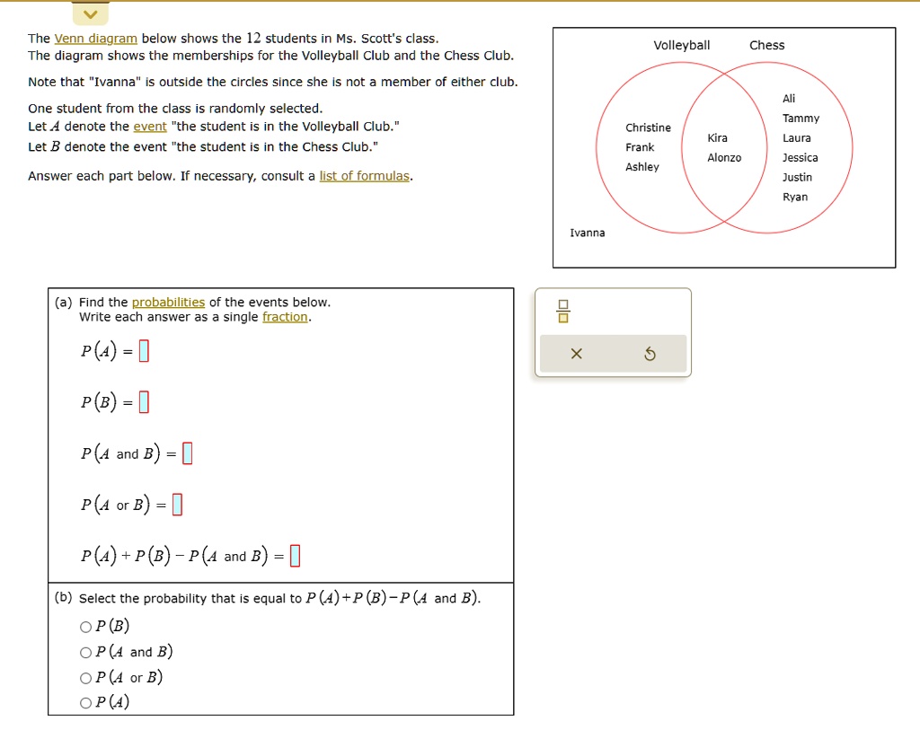The image size is (920, 730).
Task: Select the P(A and B) radio button
Action: pos(86,652)
